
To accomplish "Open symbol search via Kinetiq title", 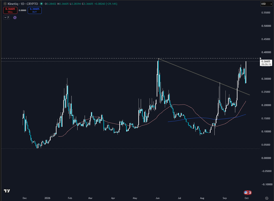I will tap(13, 4).
